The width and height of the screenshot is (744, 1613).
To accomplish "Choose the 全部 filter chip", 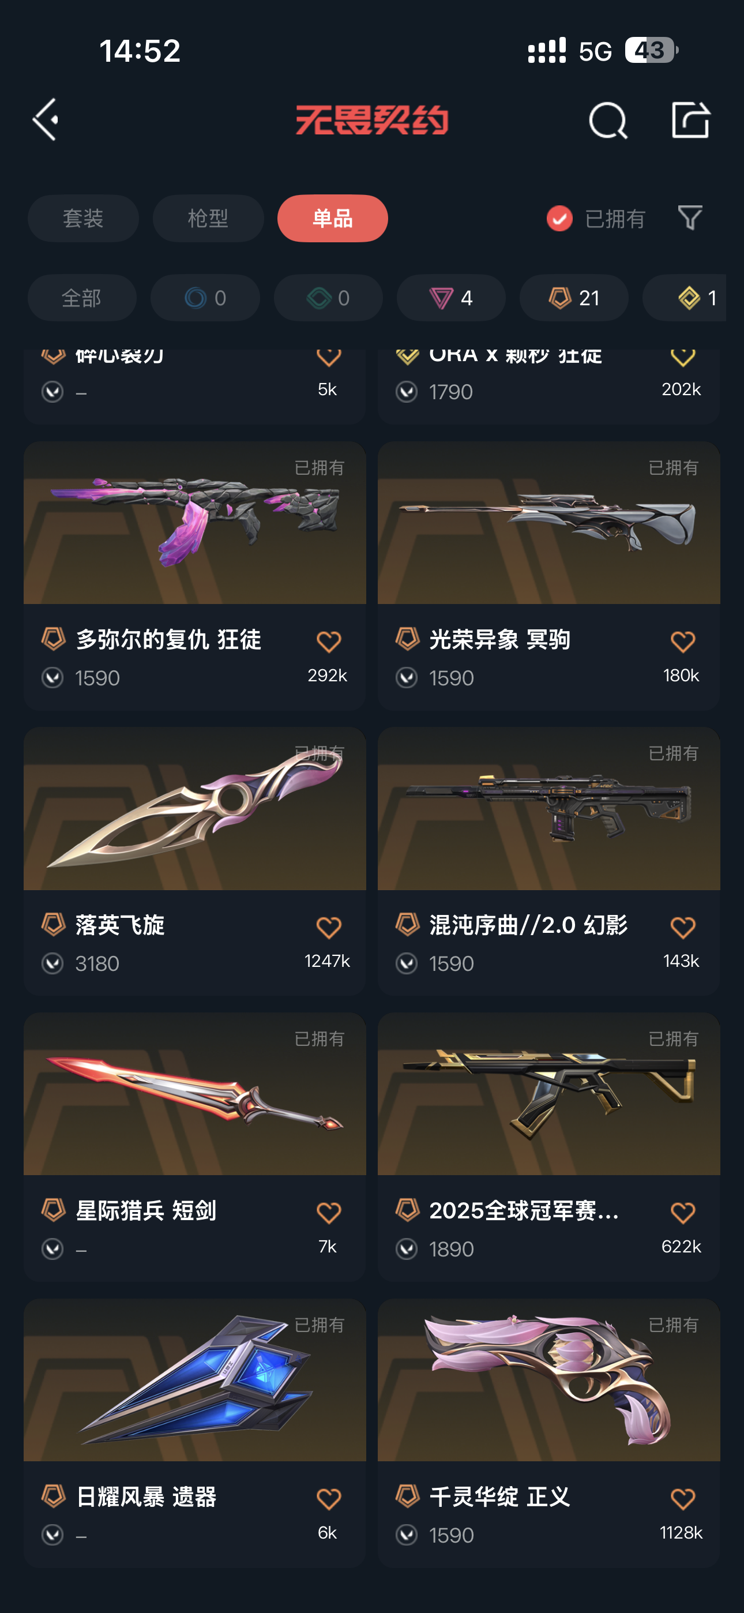I will pyautogui.click(x=82, y=298).
